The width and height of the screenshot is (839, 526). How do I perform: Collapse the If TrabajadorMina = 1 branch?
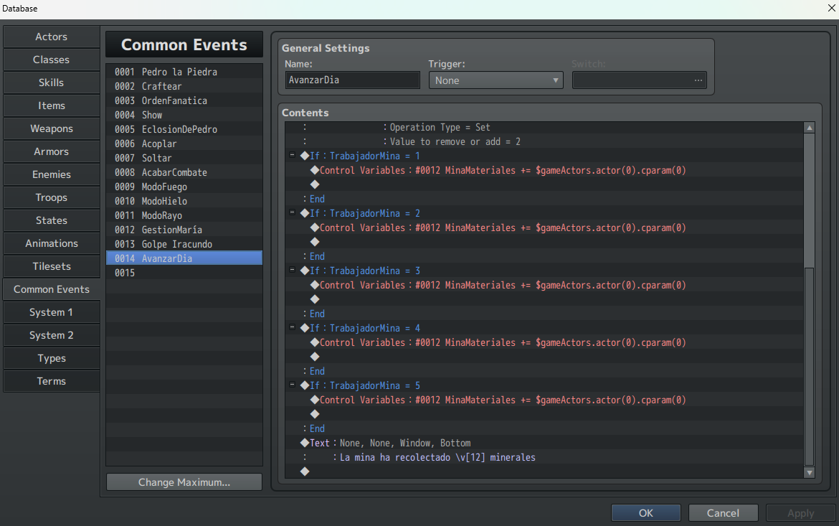click(292, 156)
